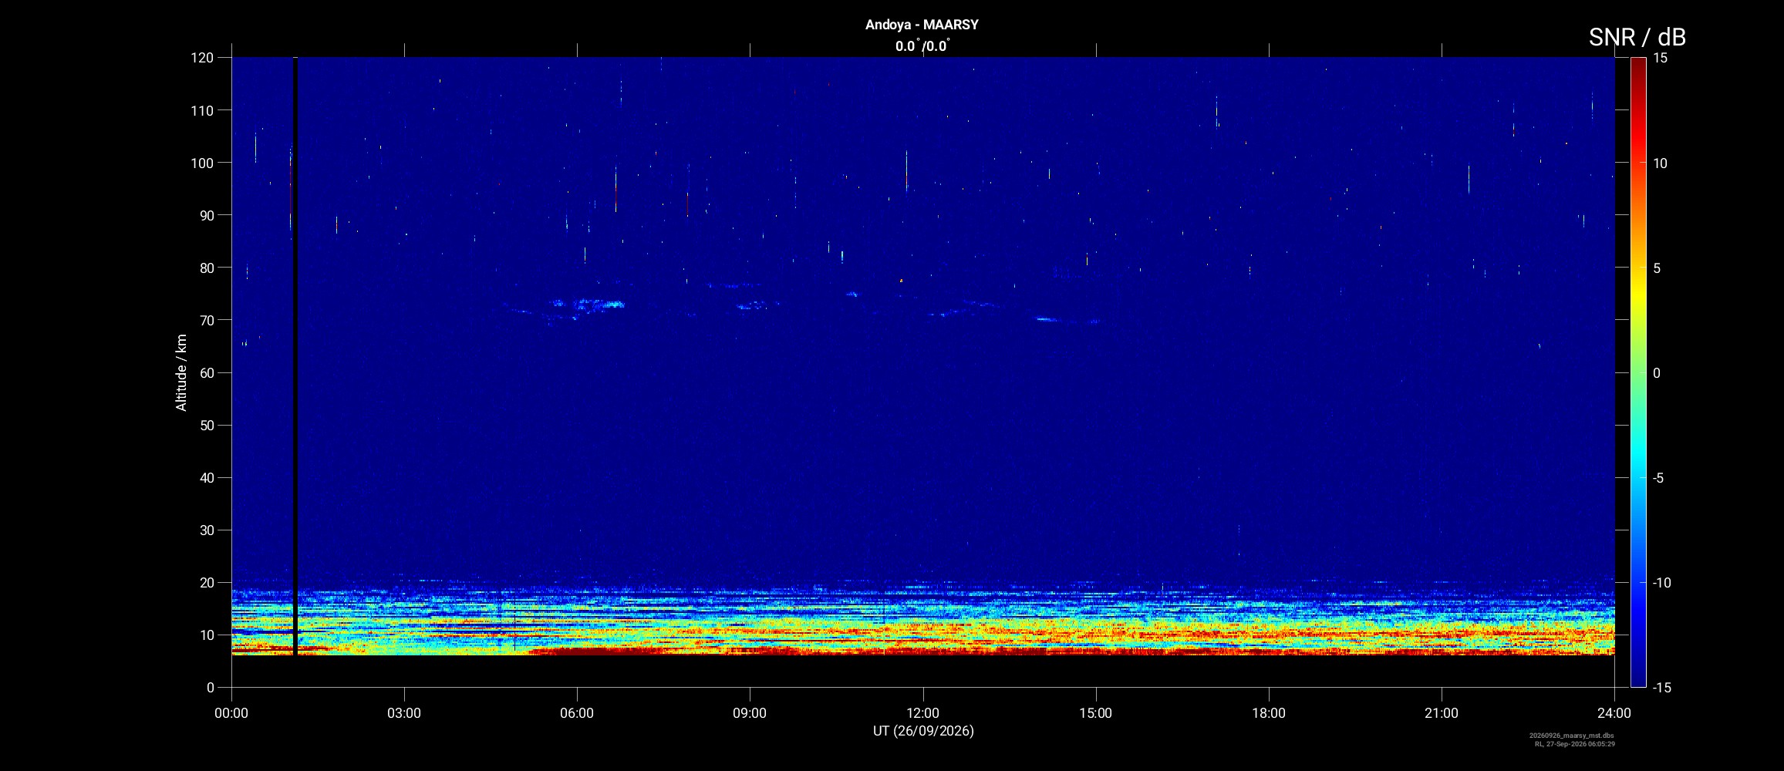Click the "120" altitude tick label

click(x=202, y=58)
